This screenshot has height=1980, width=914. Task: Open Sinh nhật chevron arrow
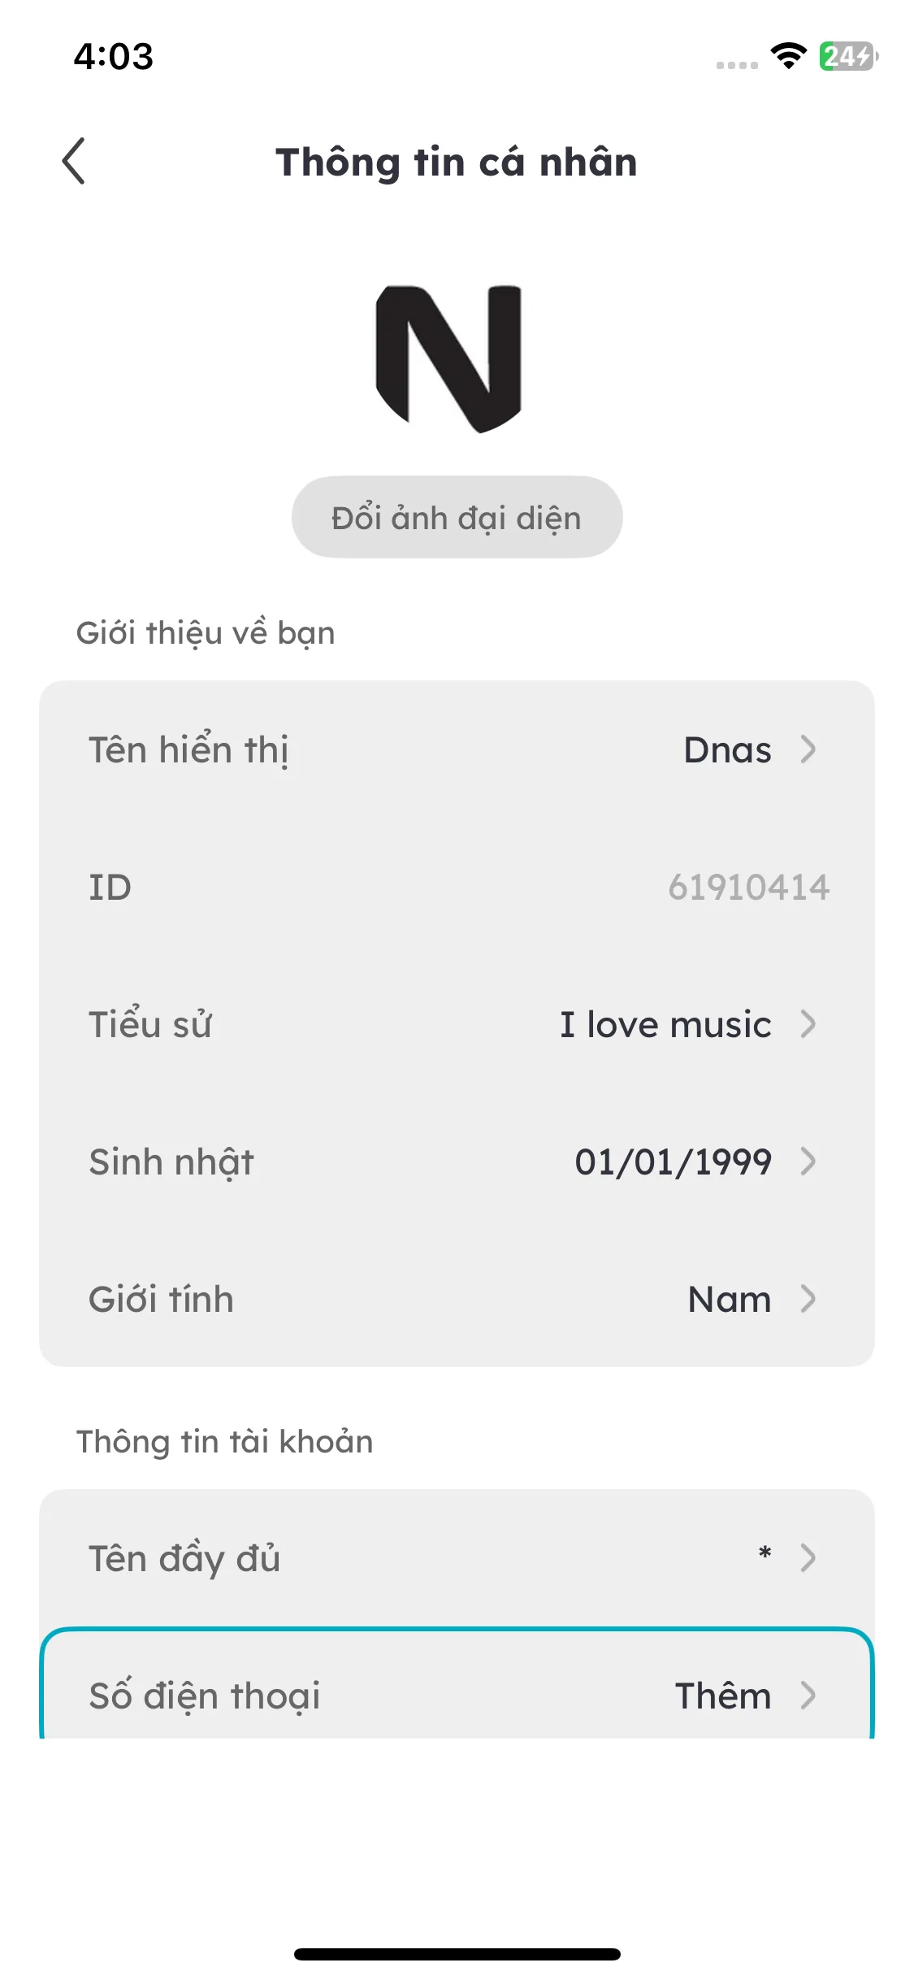[808, 1162]
